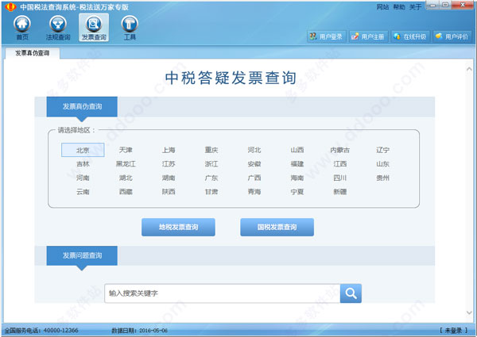477x337 pixels.
Task: Open the 帮助 menu item
Action: coord(399,6)
